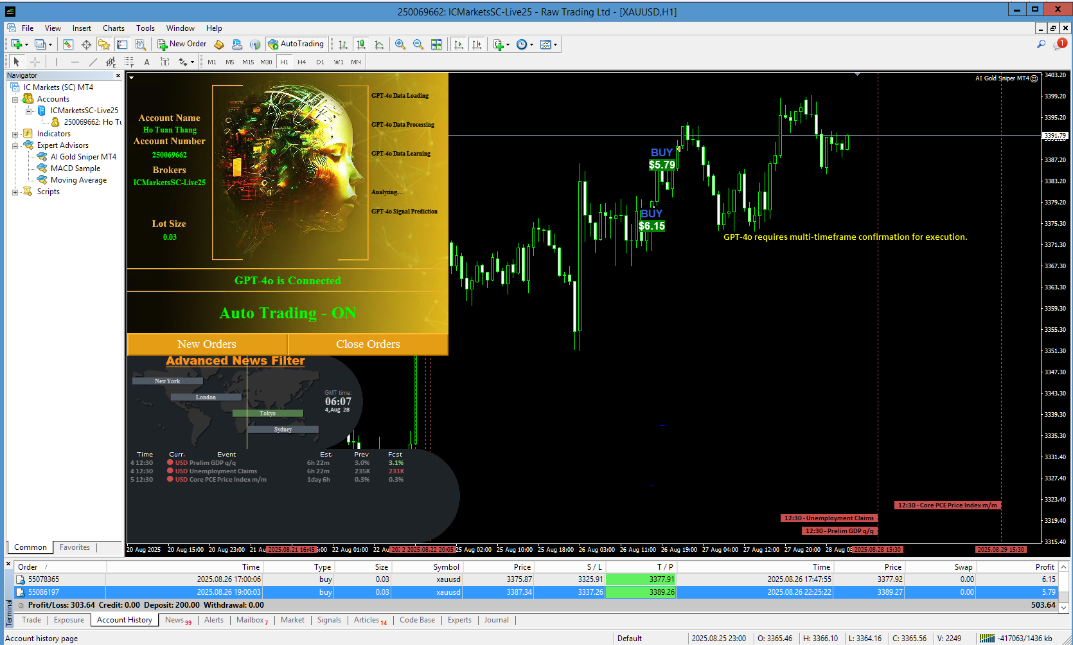
Task: Switch to M15 timeframe
Action: 248,62
